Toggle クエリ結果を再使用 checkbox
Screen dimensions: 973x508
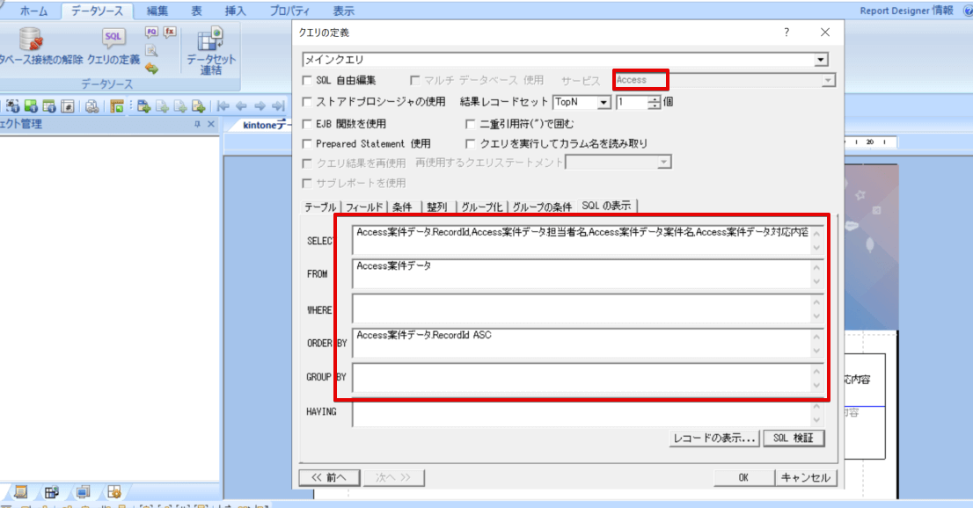[x=306, y=163]
